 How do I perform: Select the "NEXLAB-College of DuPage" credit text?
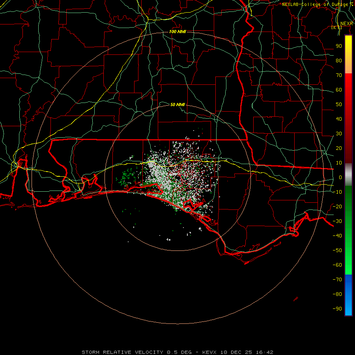(x=315, y=4)
